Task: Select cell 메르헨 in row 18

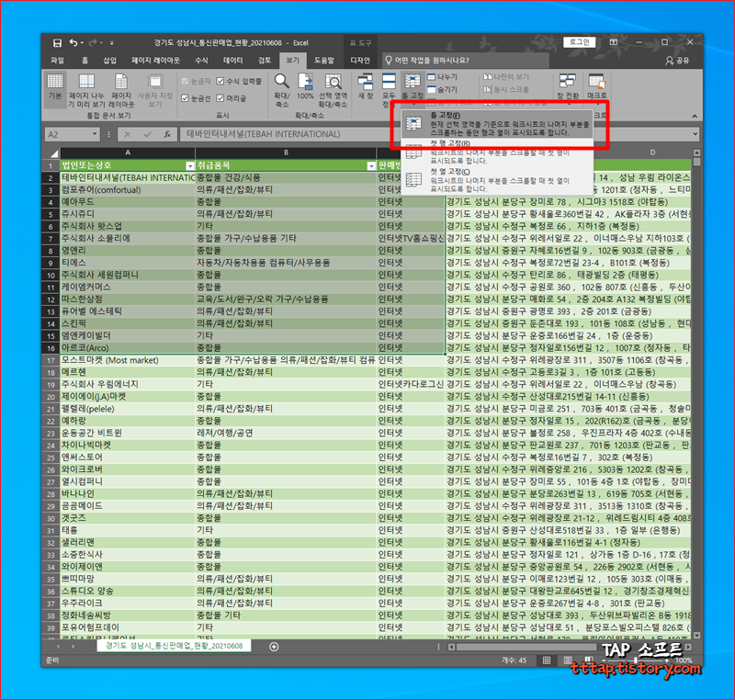Action: 128,372
